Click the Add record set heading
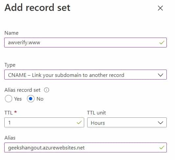Screen dimensions: 175x160 pos(37,8)
